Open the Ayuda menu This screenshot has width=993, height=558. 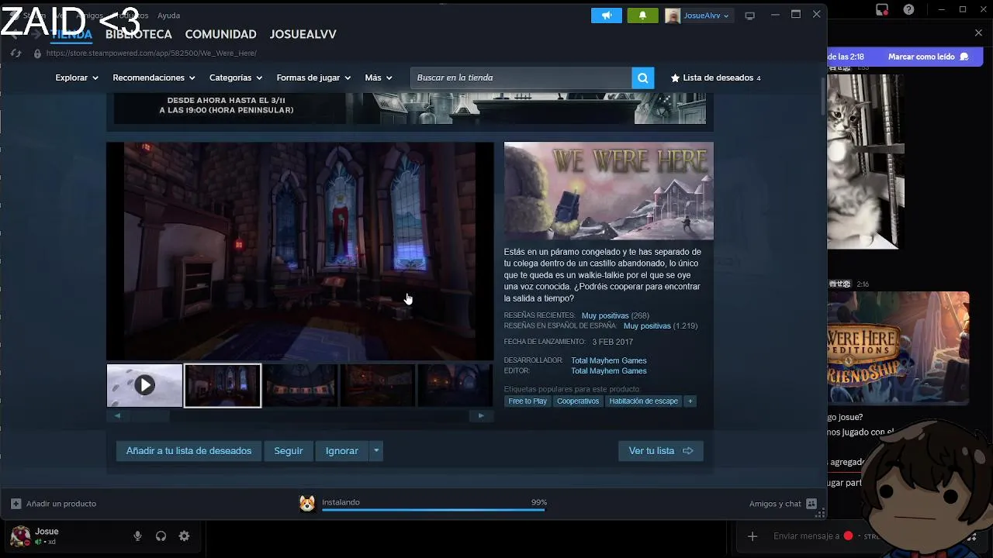168,15
